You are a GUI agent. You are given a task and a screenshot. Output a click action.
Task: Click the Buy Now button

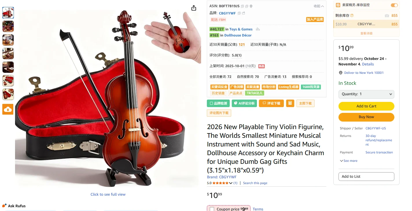click(366, 117)
